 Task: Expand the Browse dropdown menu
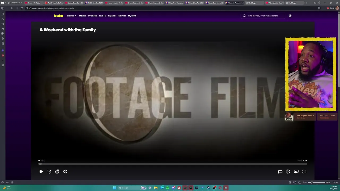[71, 16]
